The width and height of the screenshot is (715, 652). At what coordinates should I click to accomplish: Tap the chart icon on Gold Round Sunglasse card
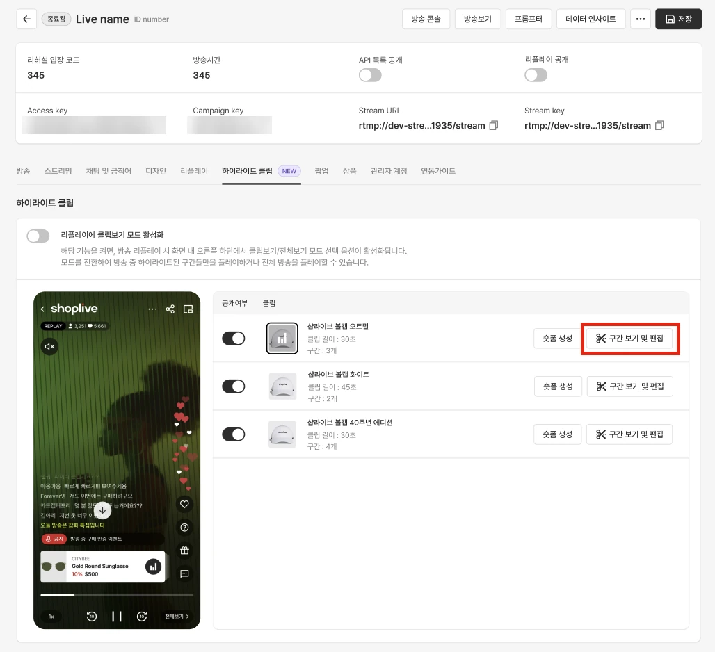pyautogui.click(x=153, y=567)
